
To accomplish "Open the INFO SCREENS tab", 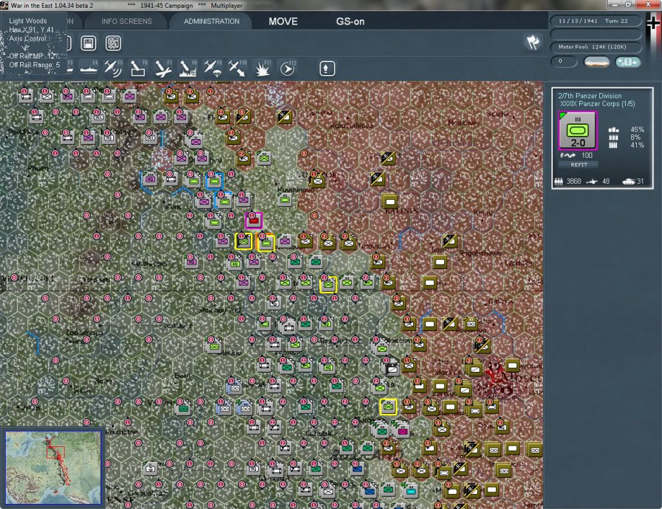I will (x=126, y=21).
